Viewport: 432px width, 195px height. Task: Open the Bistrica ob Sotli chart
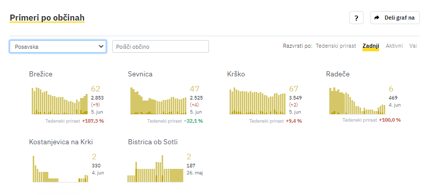coord(155,168)
